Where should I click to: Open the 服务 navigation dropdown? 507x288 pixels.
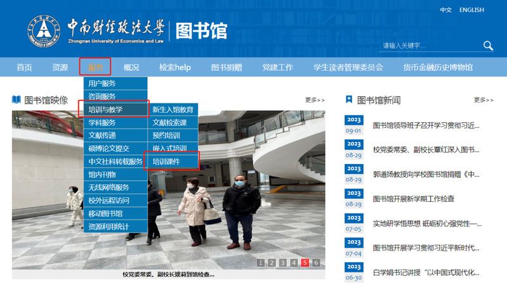96,67
